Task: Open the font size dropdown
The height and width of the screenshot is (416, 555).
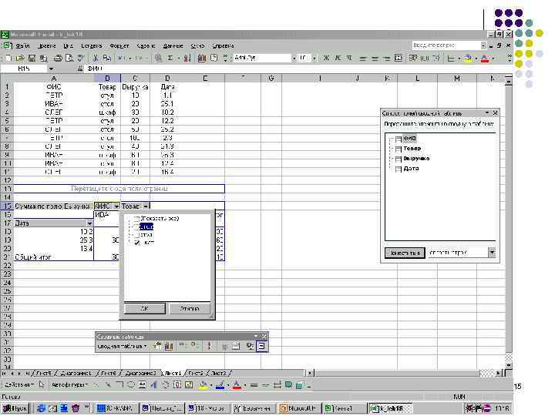Action: click(x=314, y=58)
